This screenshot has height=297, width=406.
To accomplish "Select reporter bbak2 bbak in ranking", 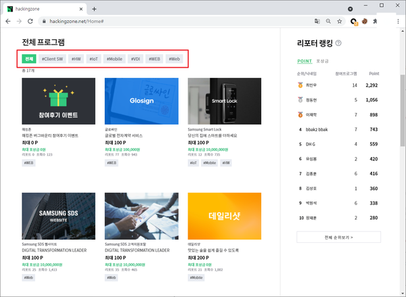I will click(x=317, y=129).
